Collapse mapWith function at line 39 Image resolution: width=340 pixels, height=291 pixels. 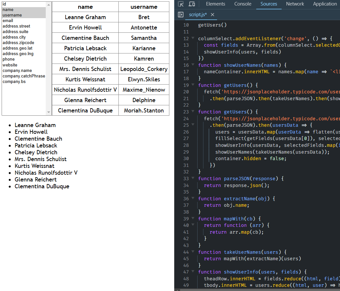tap(193, 218)
